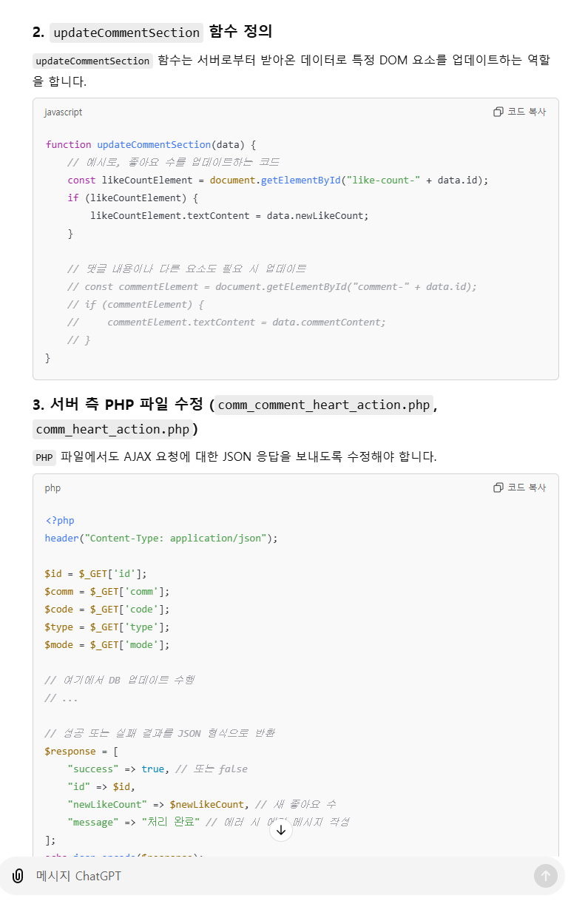Screen dimensions: 568x901
Task: Click the 'php' language label of the code block
Action: click(53, 488)
